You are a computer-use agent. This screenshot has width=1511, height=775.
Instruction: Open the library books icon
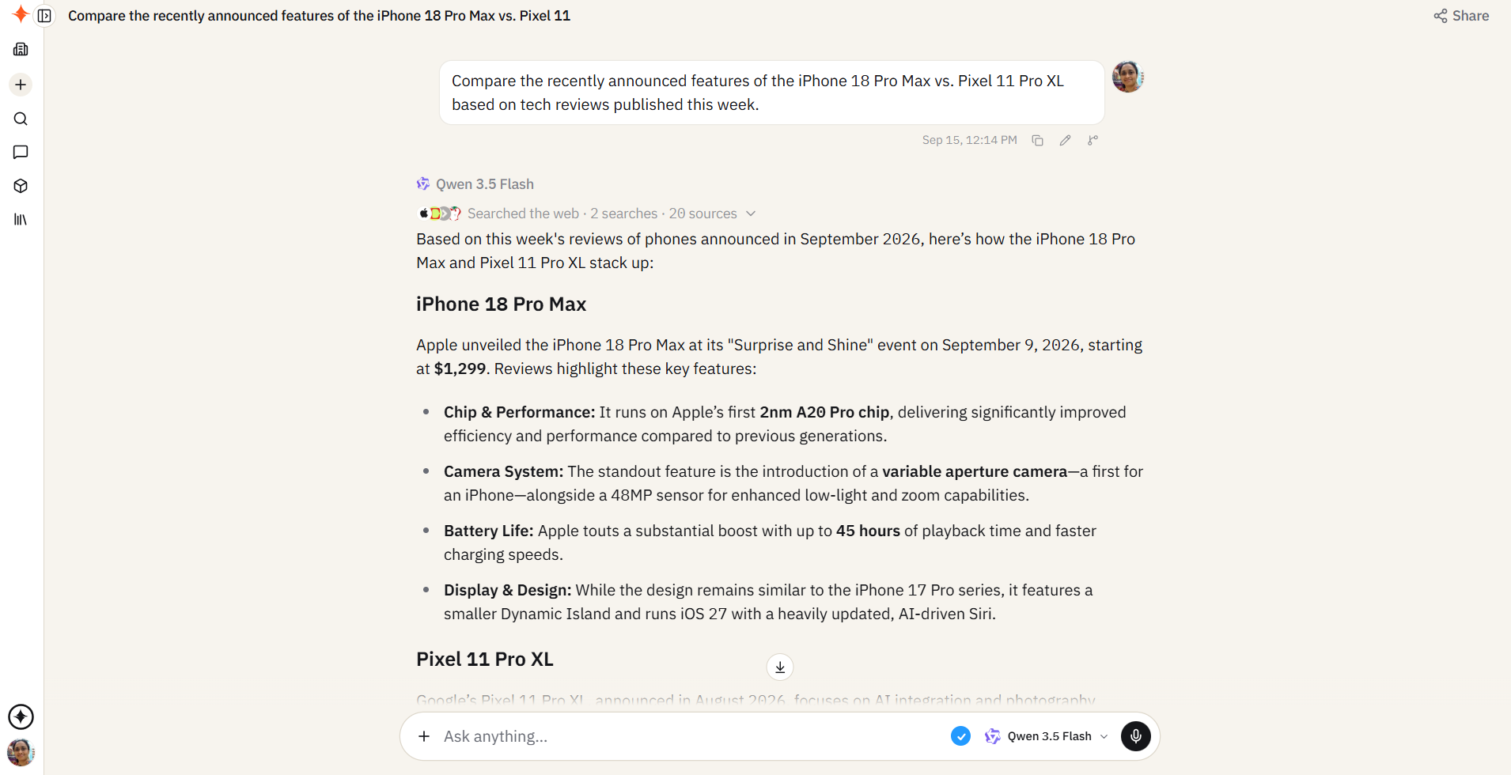point(21,219)
